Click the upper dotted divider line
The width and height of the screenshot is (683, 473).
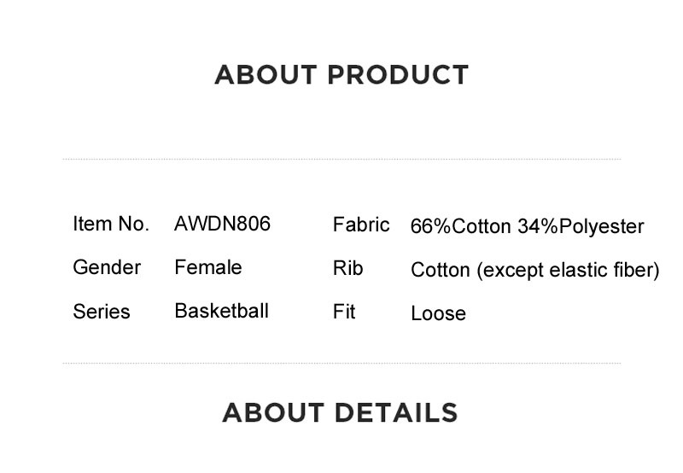(341, 160)
